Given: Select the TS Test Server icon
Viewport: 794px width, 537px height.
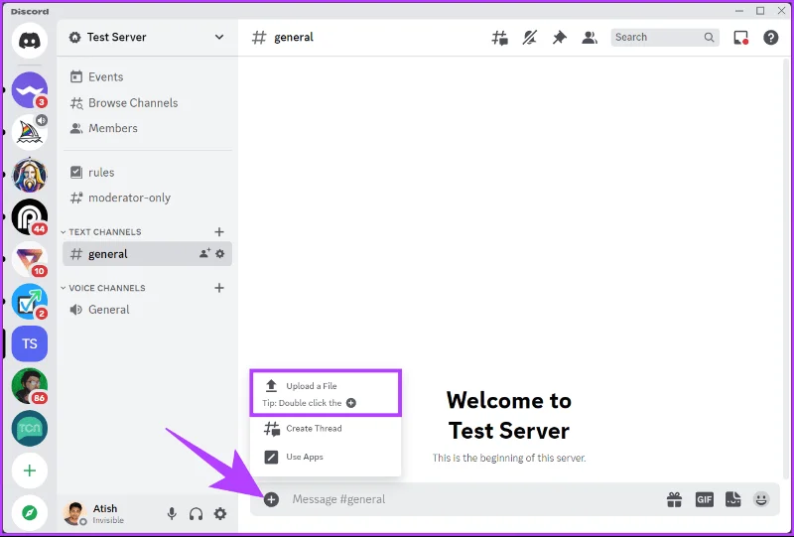Looking at the screenshot, I should 30,343.
